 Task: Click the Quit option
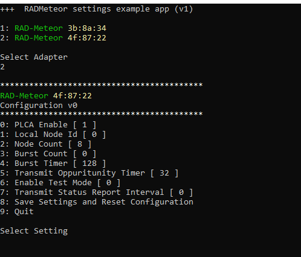[17, 212]
